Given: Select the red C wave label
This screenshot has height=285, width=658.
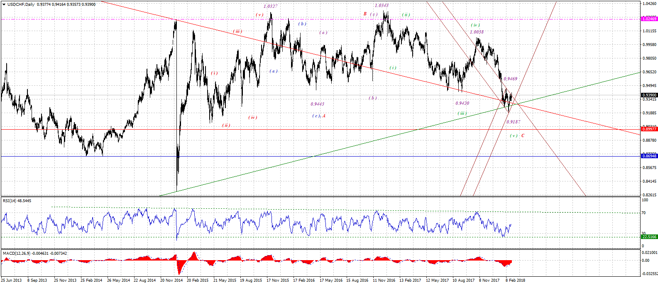Looking at the screenshot, I should [523, 136].
